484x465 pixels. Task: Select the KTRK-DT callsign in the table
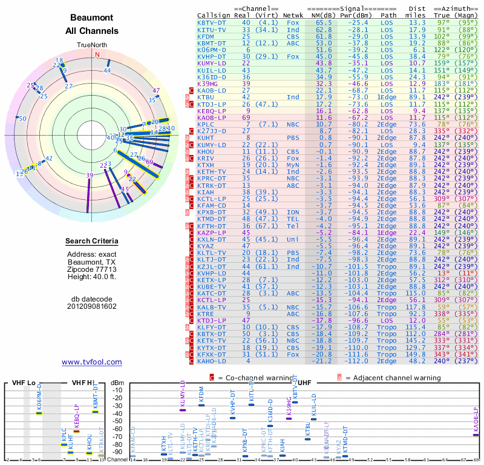click(x=212, y=185)
